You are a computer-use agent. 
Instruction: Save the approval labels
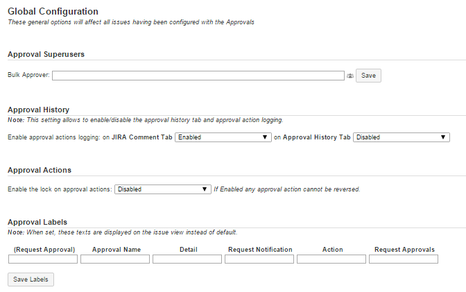coord(31,280)
